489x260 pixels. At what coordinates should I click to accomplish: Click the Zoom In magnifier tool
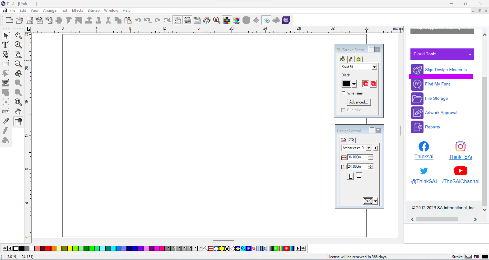[18, 45]
